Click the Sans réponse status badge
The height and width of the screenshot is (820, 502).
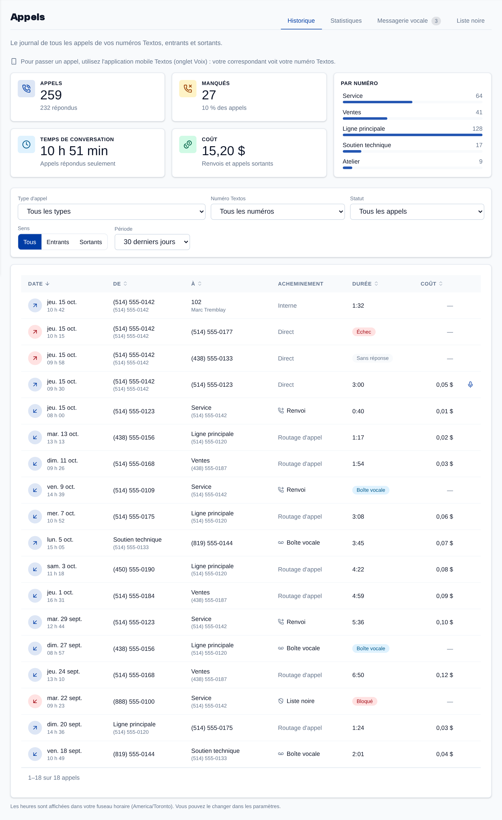tap(372, 358)
